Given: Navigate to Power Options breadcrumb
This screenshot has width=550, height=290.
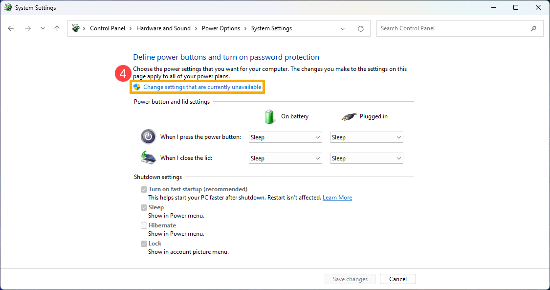Looking at the screenshot, I should [x=220, y=28].
